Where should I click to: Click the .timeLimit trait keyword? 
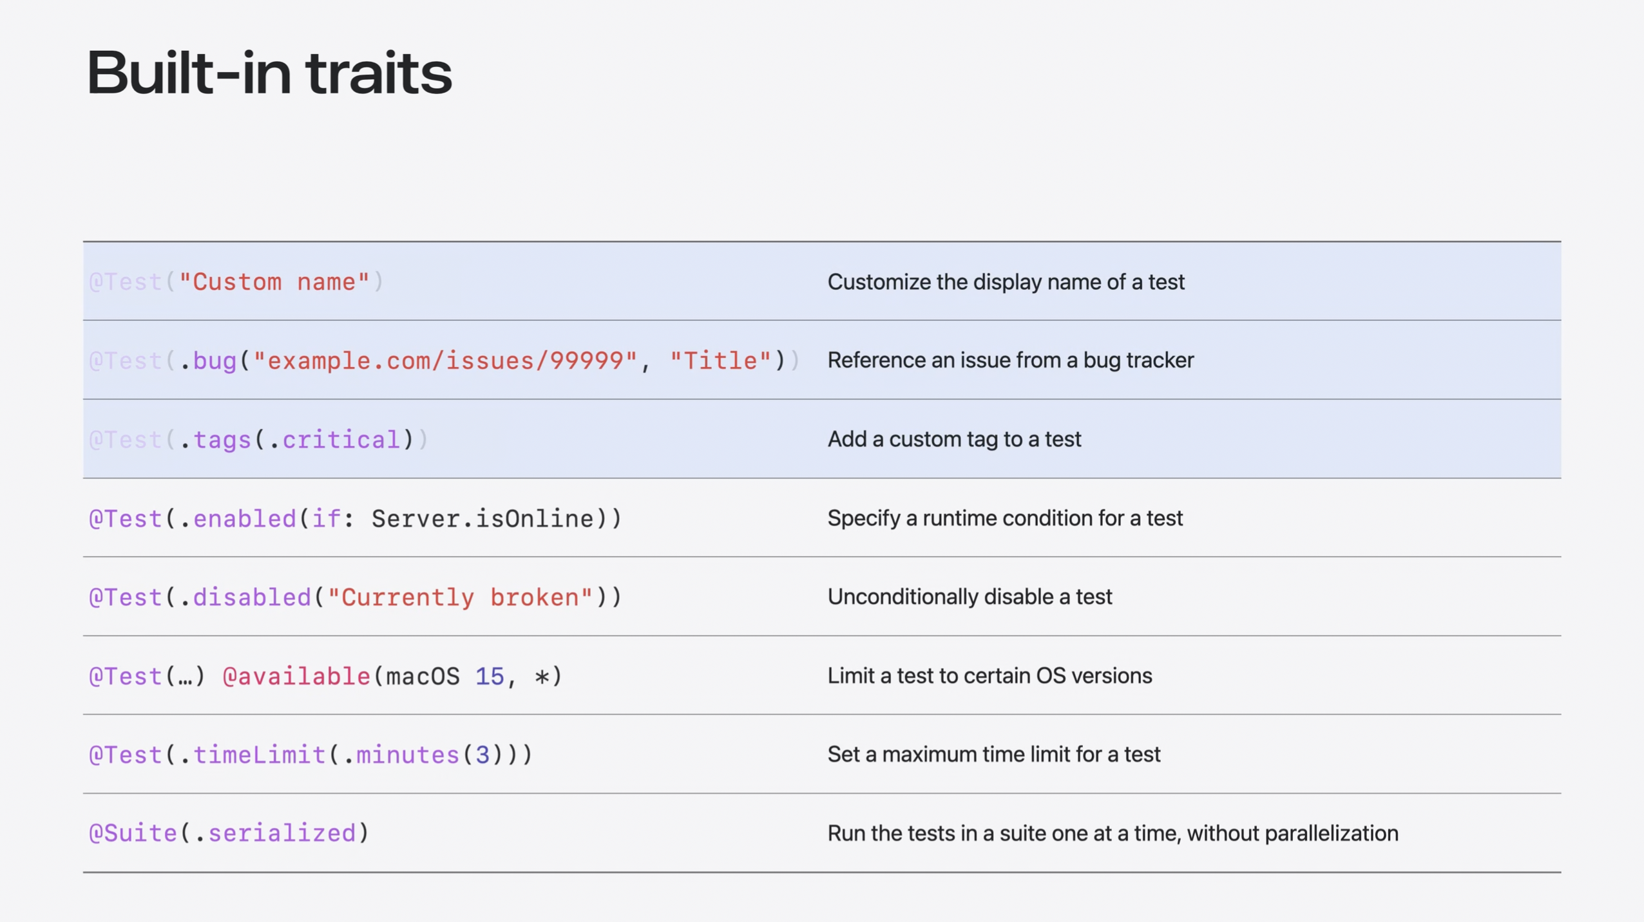coord(253,755)
